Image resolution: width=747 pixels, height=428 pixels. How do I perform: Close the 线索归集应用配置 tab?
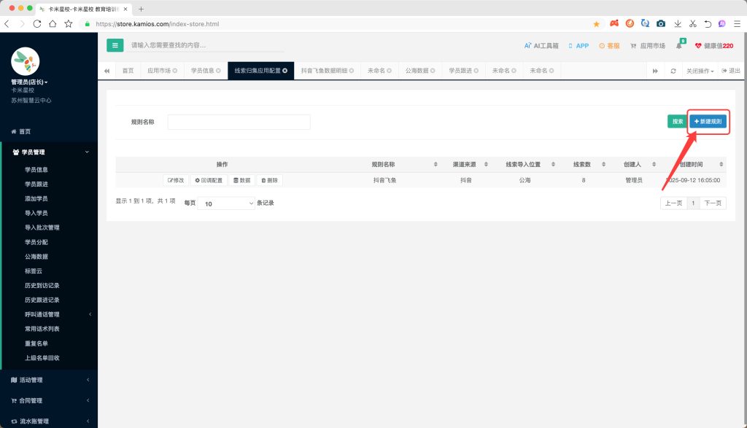[285, 71]
